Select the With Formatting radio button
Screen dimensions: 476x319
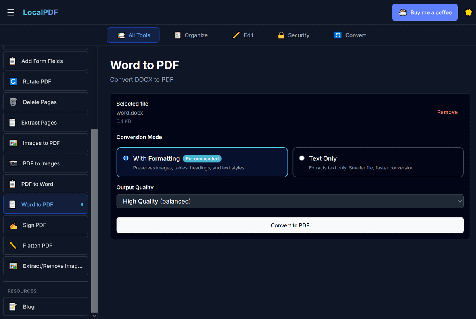pos(126,158)
